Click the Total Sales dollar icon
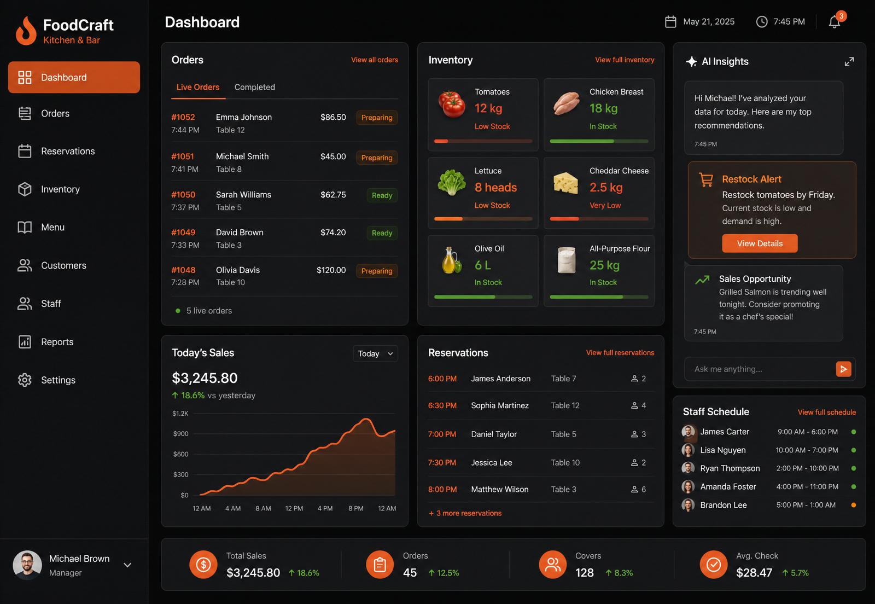This screenshot has width=875, height=604. [x=203, y=565]
